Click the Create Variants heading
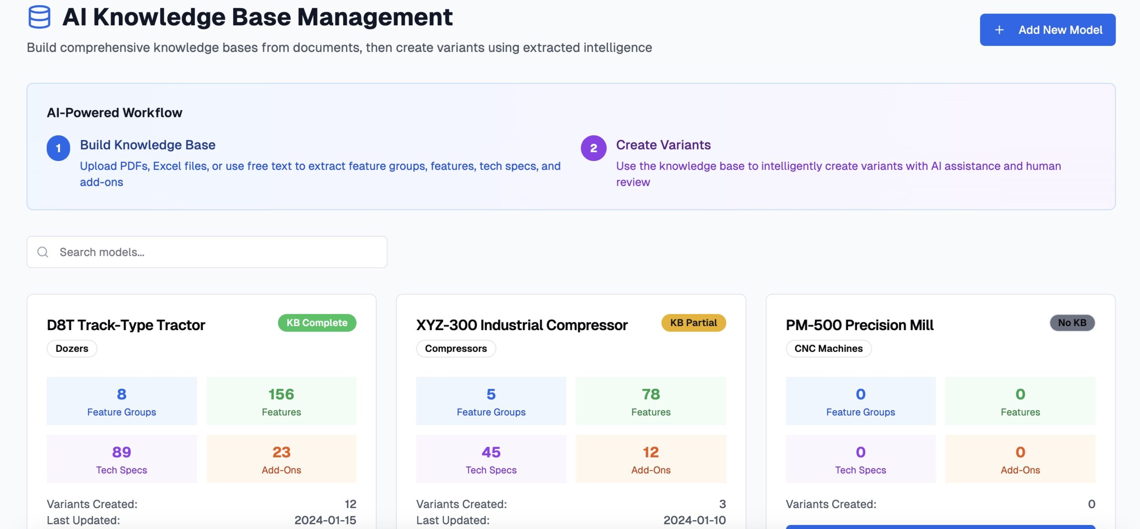The width and height of the screenshot is (1140, 529). (664, 145)
